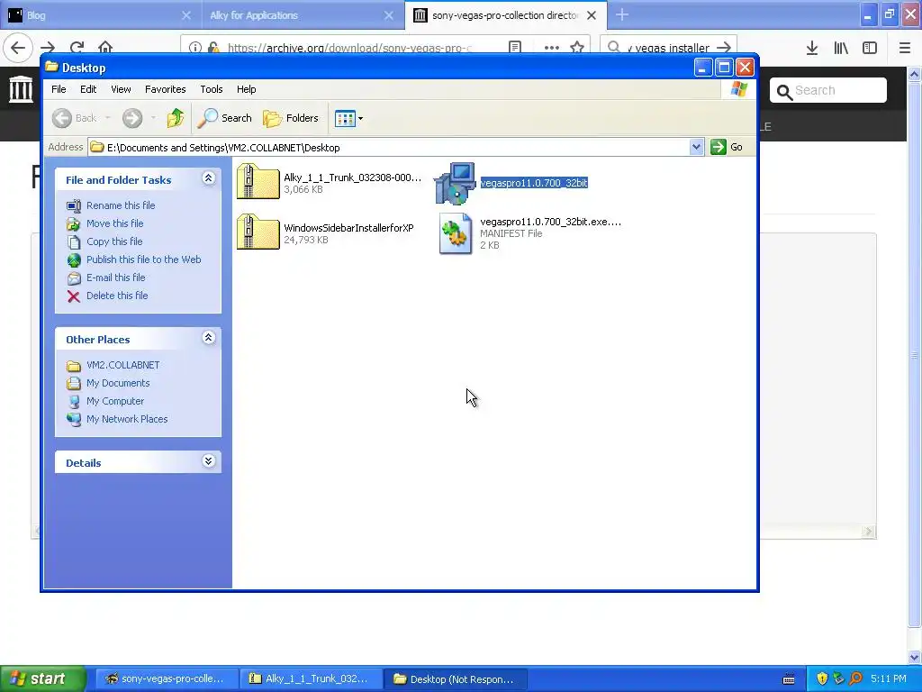Click the My Network Places icon
Viewport: 922px width, 692px height.
74,420
